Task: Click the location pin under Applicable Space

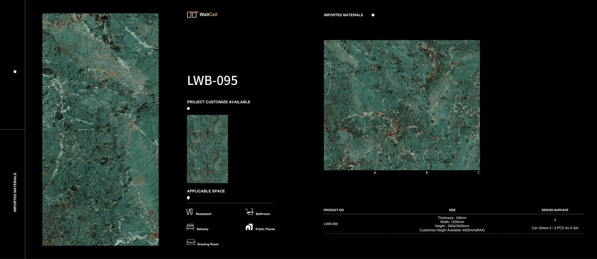Action: pyautogui.click(x=188, y=198)
